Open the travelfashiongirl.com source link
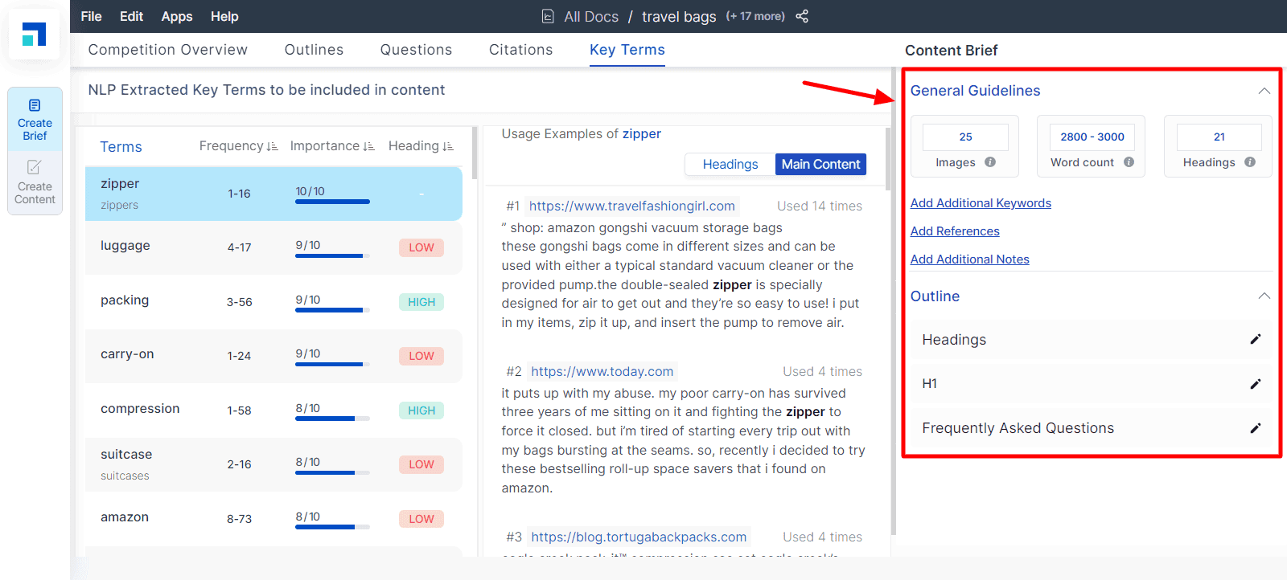Viewport: 1287px width, 580px height. [x=632, y=206]
